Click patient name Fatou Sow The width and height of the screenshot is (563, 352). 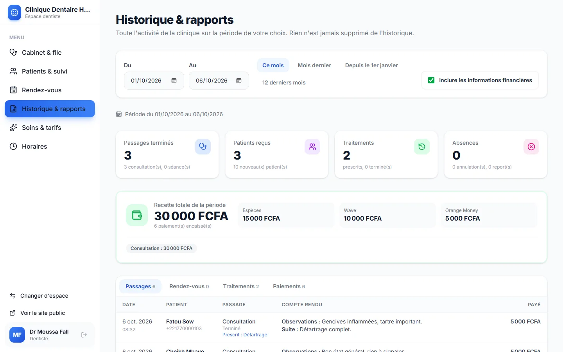[180, 321]
